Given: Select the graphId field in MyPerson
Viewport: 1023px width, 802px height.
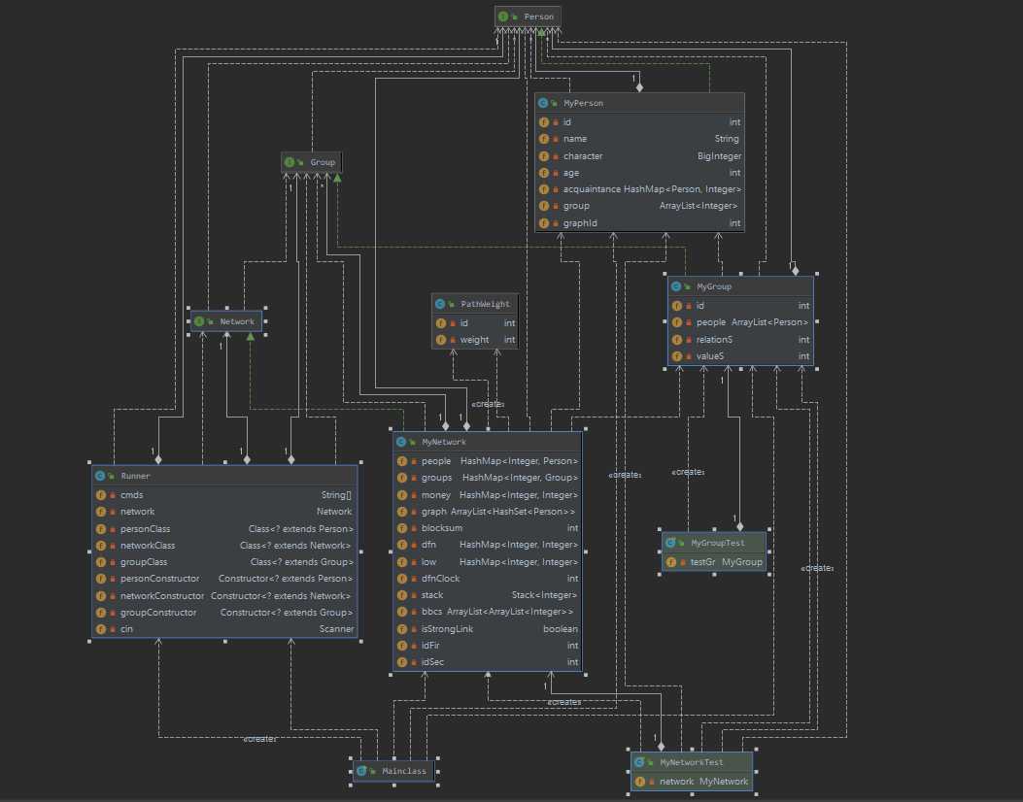Looking at the screenshot, I should click(x=580, y=223).
